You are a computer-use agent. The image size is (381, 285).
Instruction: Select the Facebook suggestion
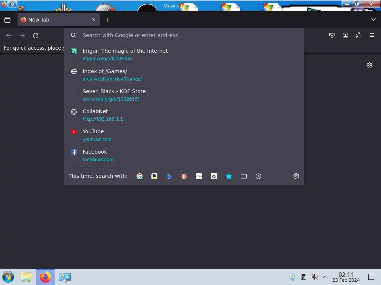click(184, 155)
